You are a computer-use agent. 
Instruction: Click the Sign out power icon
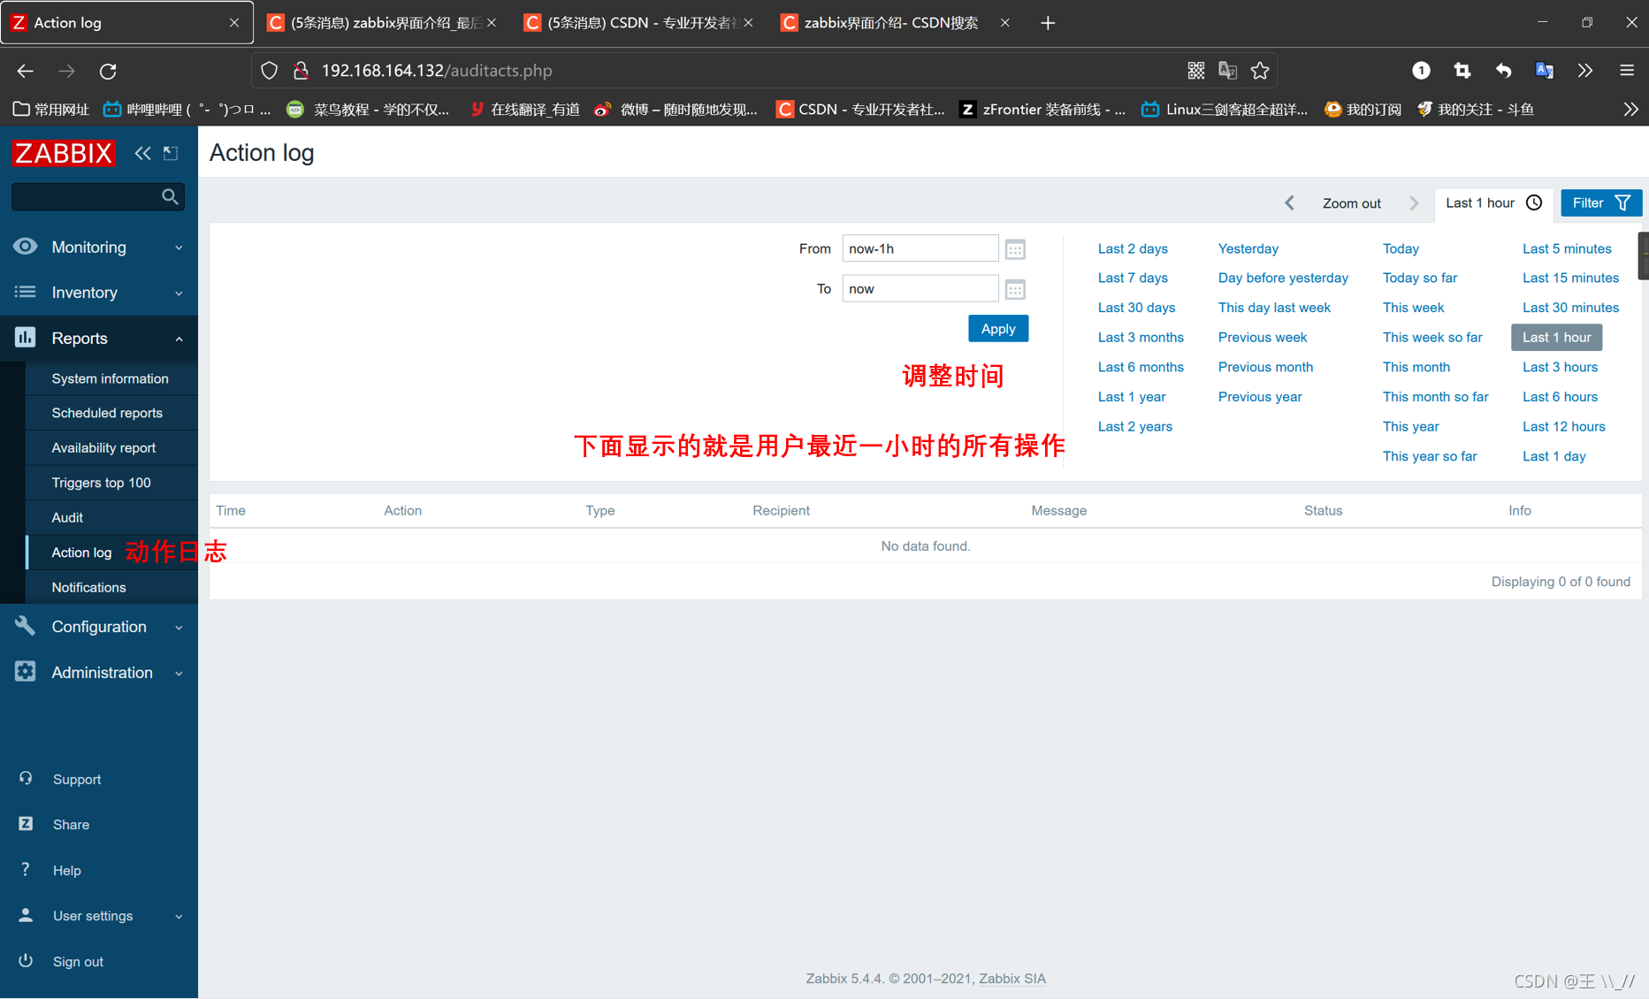click(25, 961)
